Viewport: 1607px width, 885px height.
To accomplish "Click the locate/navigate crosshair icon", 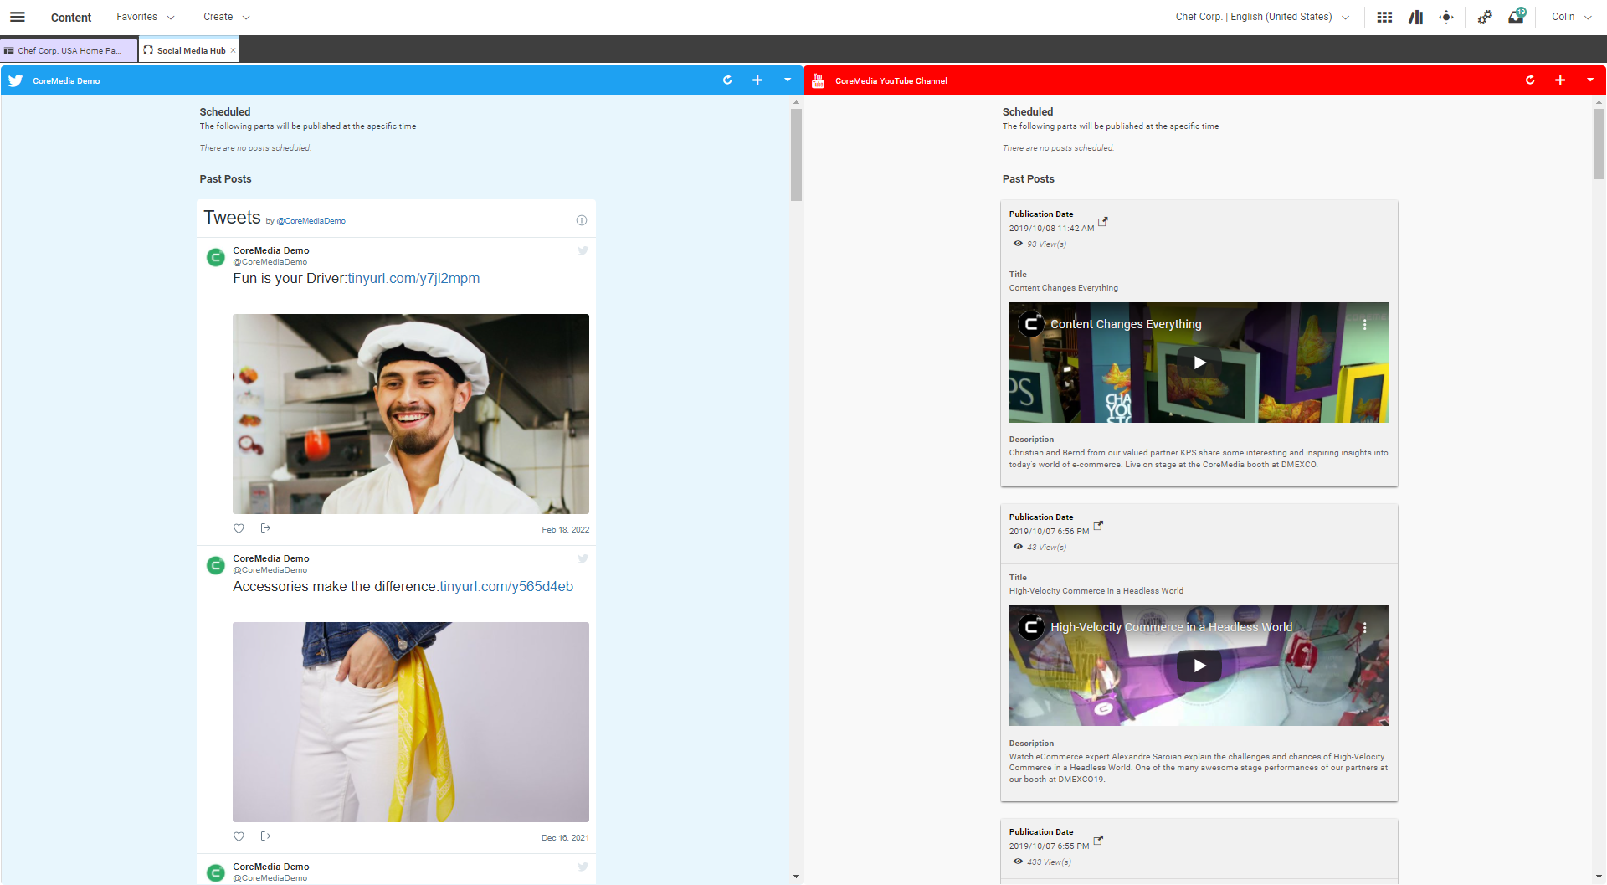I will tap(1446, 17).
